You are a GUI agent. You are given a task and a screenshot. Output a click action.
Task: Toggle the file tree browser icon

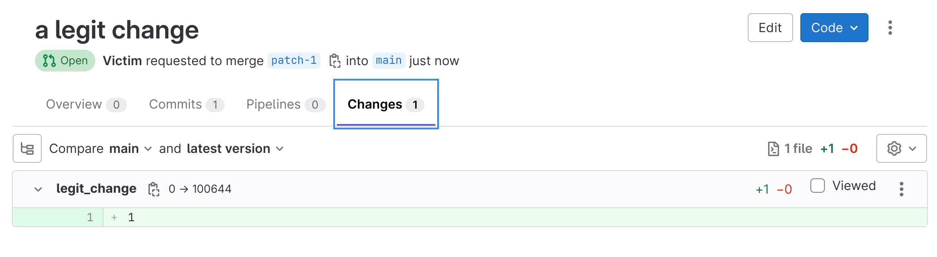[27, 148]
